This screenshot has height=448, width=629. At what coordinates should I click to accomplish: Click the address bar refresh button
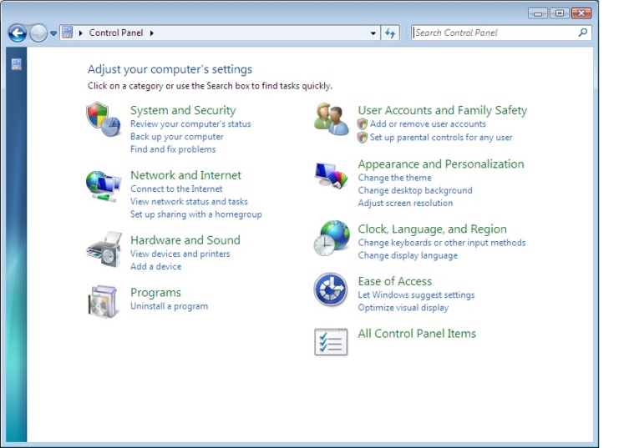390,33
